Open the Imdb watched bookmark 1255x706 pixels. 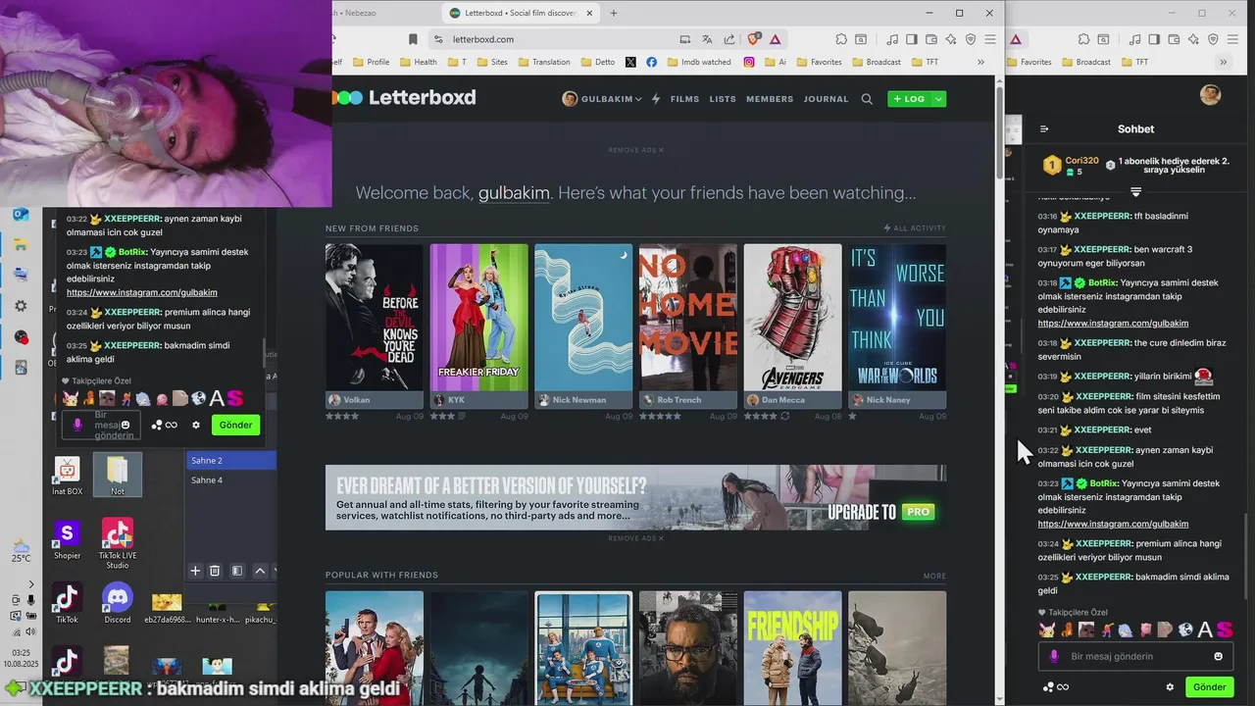point(699,62)
